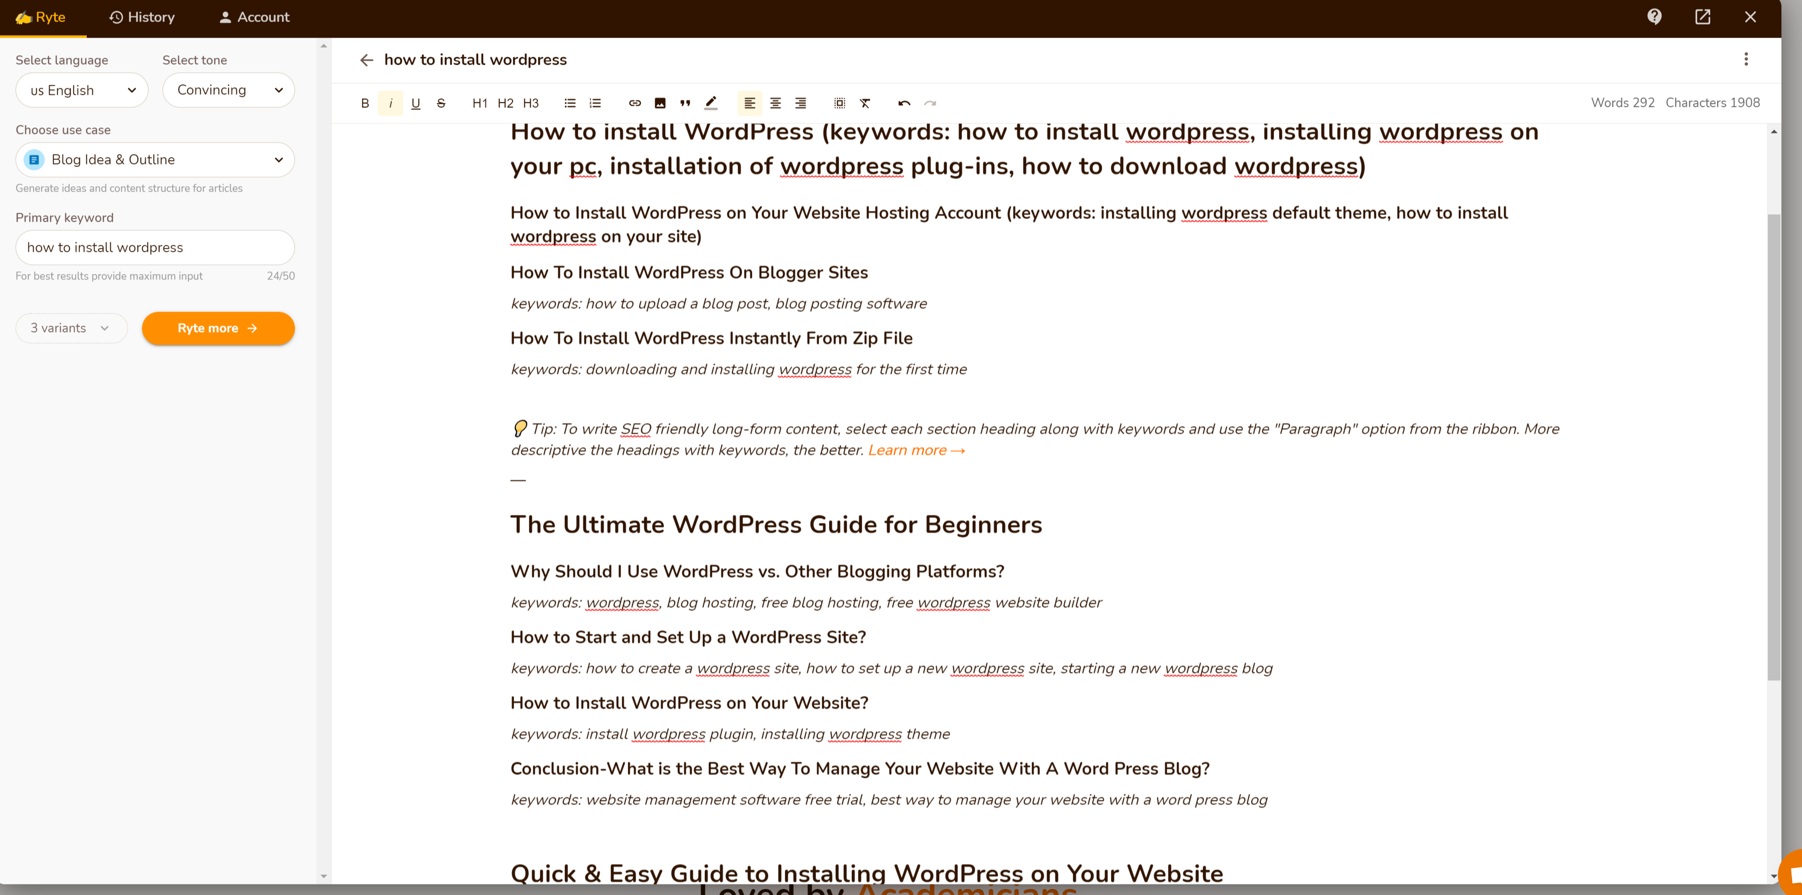Open the Convincing tone dropdown
The width and height of the screenshot is (1802, 895).
[229, 90]
